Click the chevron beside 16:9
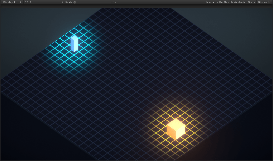The width and height of the screenshot is (273, 161). (x=62, y=2)
